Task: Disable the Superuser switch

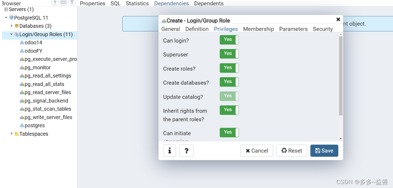Action: (229, 54)
